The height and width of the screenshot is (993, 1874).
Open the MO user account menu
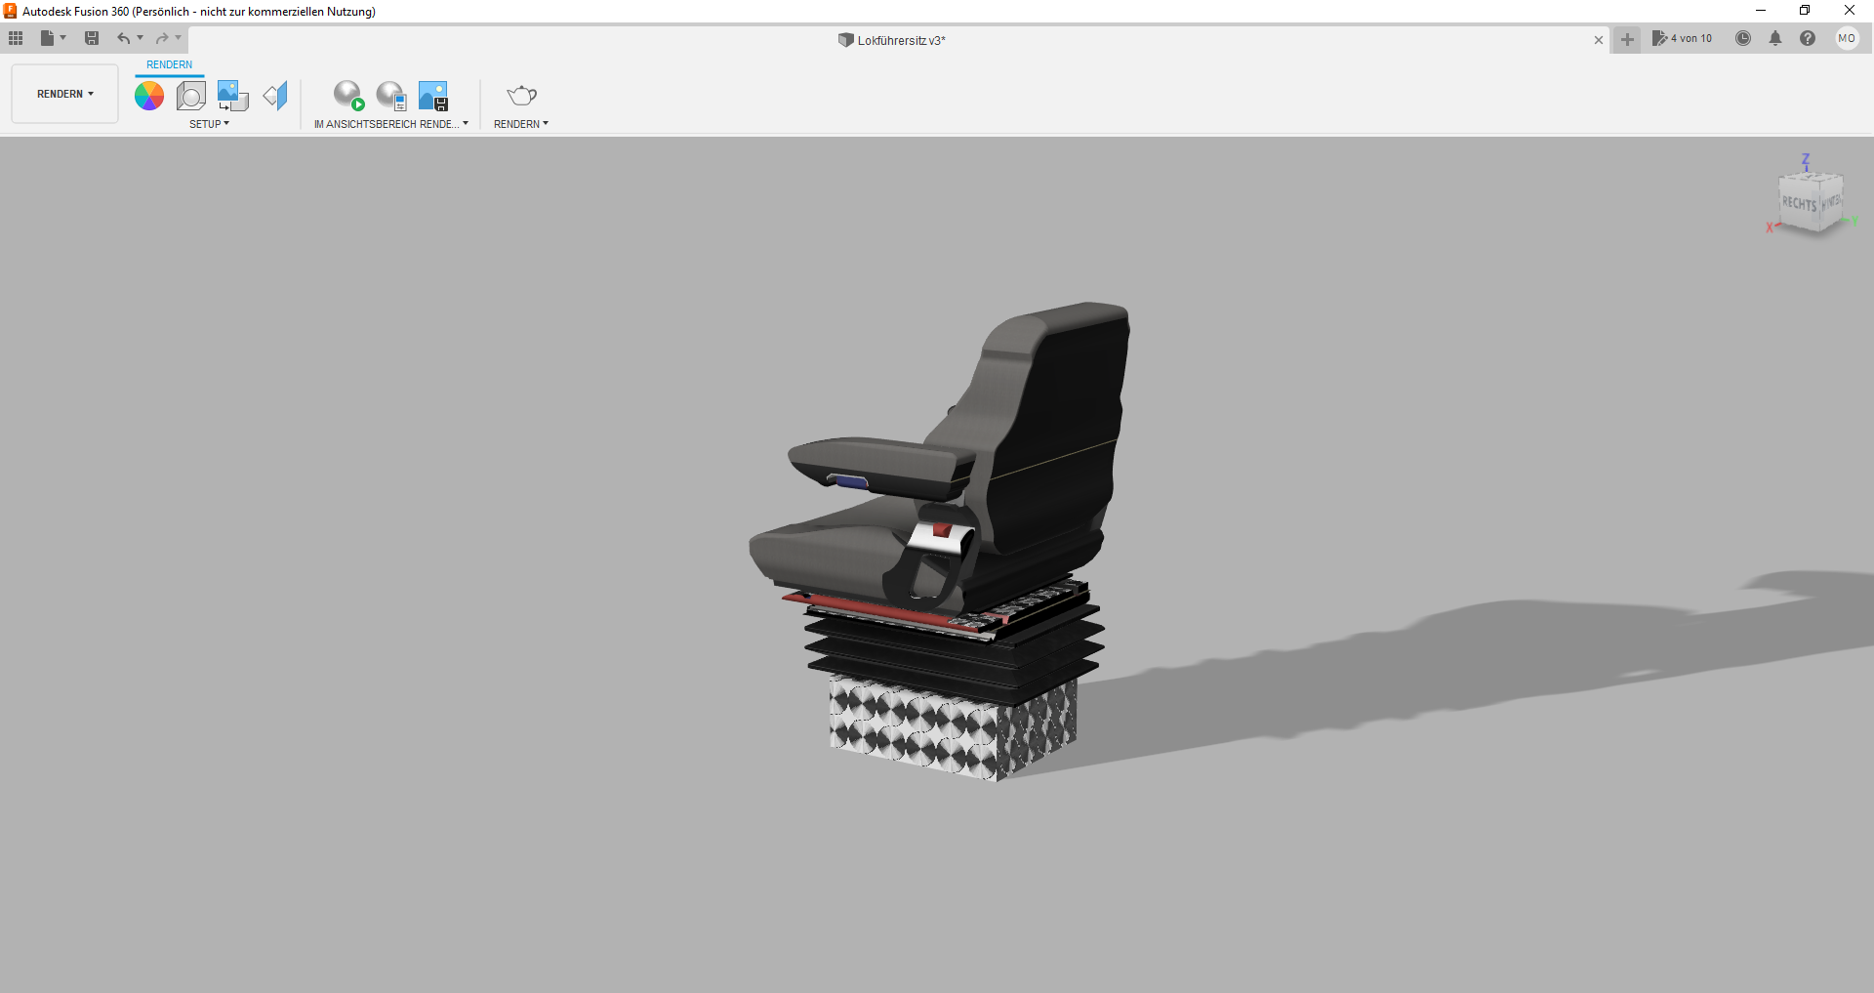(x=1847, y=38)
